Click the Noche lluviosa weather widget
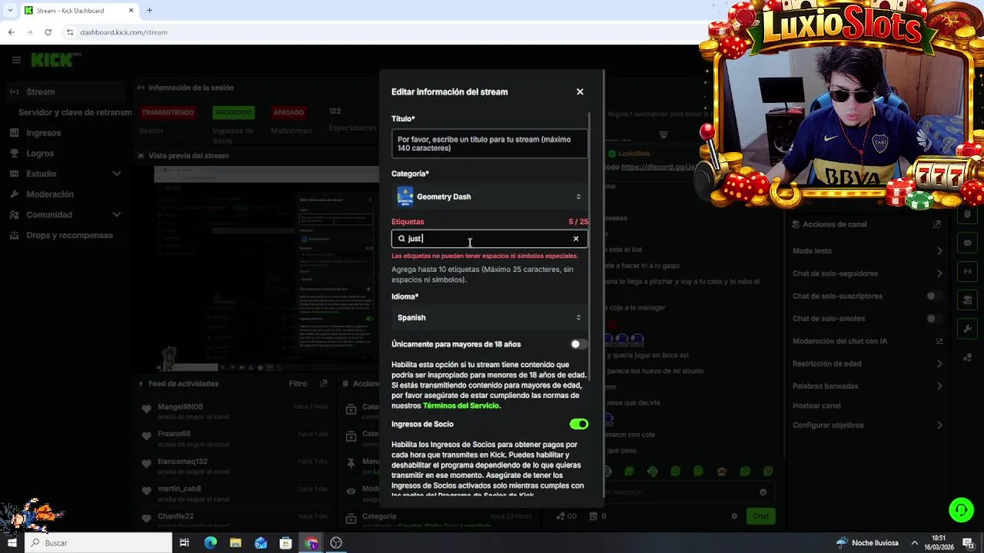Image resolution: width=984 pixels, height=553 pixels. click(867, 543)
